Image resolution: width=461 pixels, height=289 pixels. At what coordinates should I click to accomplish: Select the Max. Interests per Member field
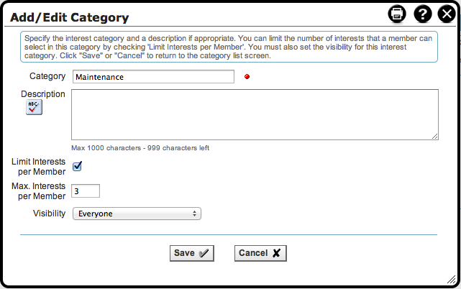(x=86, y=191)
